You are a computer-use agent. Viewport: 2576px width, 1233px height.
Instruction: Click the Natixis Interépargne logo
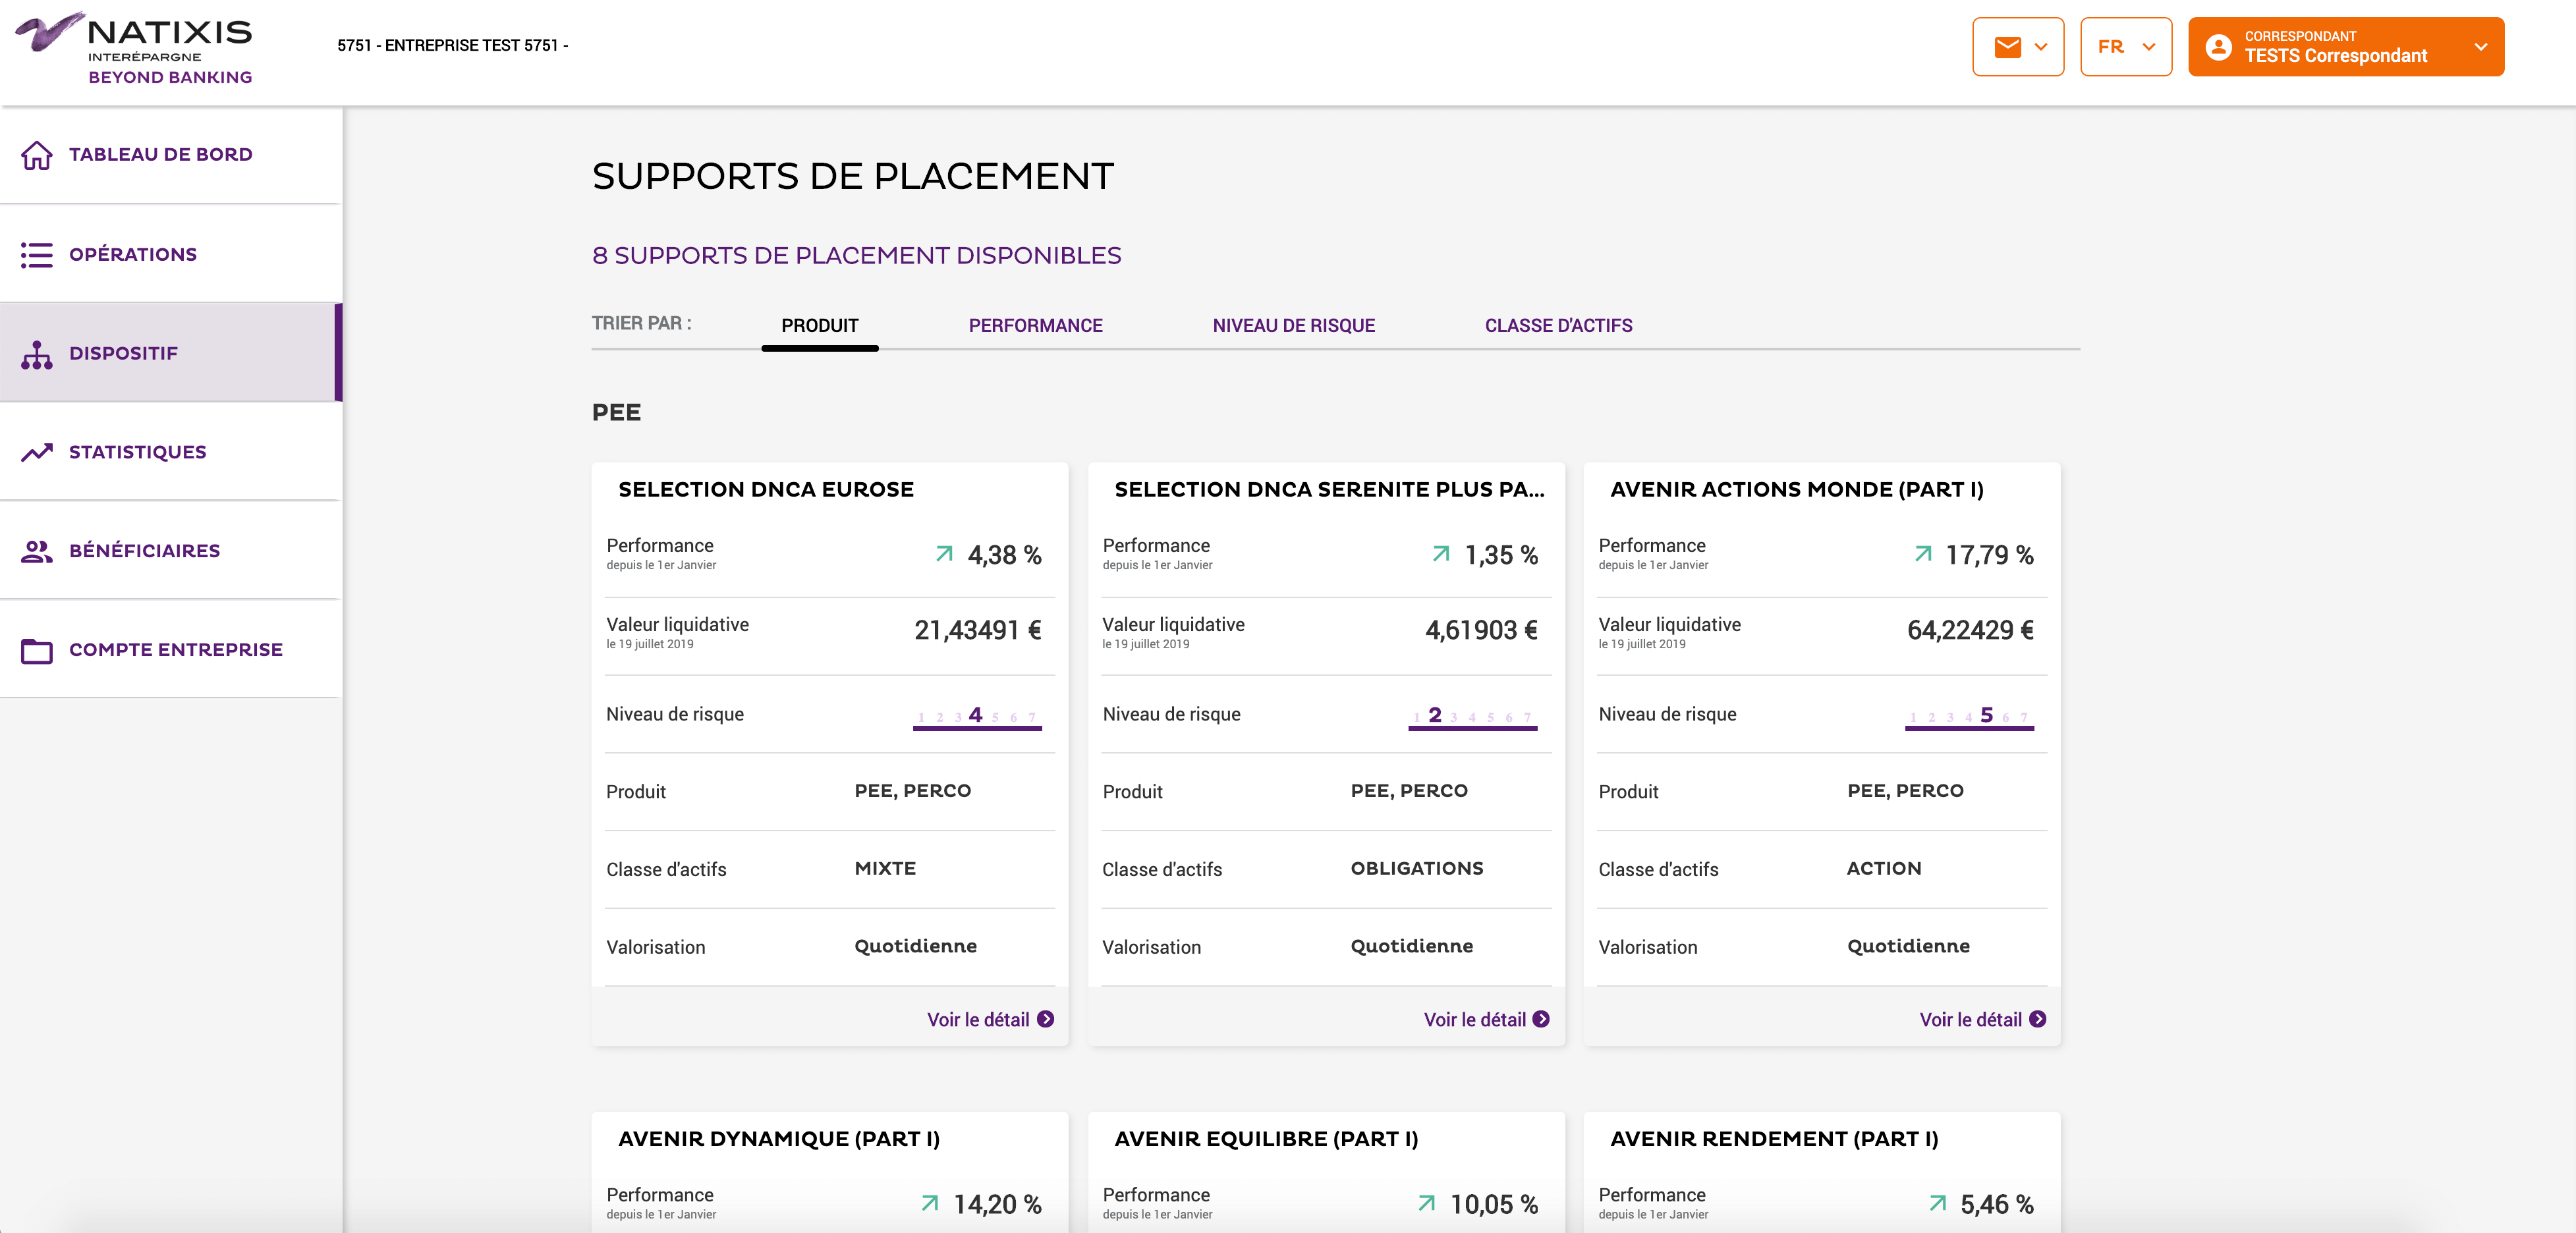134,47
